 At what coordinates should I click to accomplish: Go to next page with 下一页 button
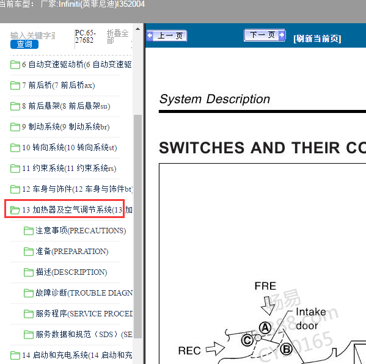(x=265, y=35)
